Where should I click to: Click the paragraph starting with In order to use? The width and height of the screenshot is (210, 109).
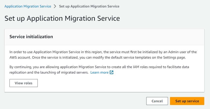pyautogui.click(x=103, y=54)
